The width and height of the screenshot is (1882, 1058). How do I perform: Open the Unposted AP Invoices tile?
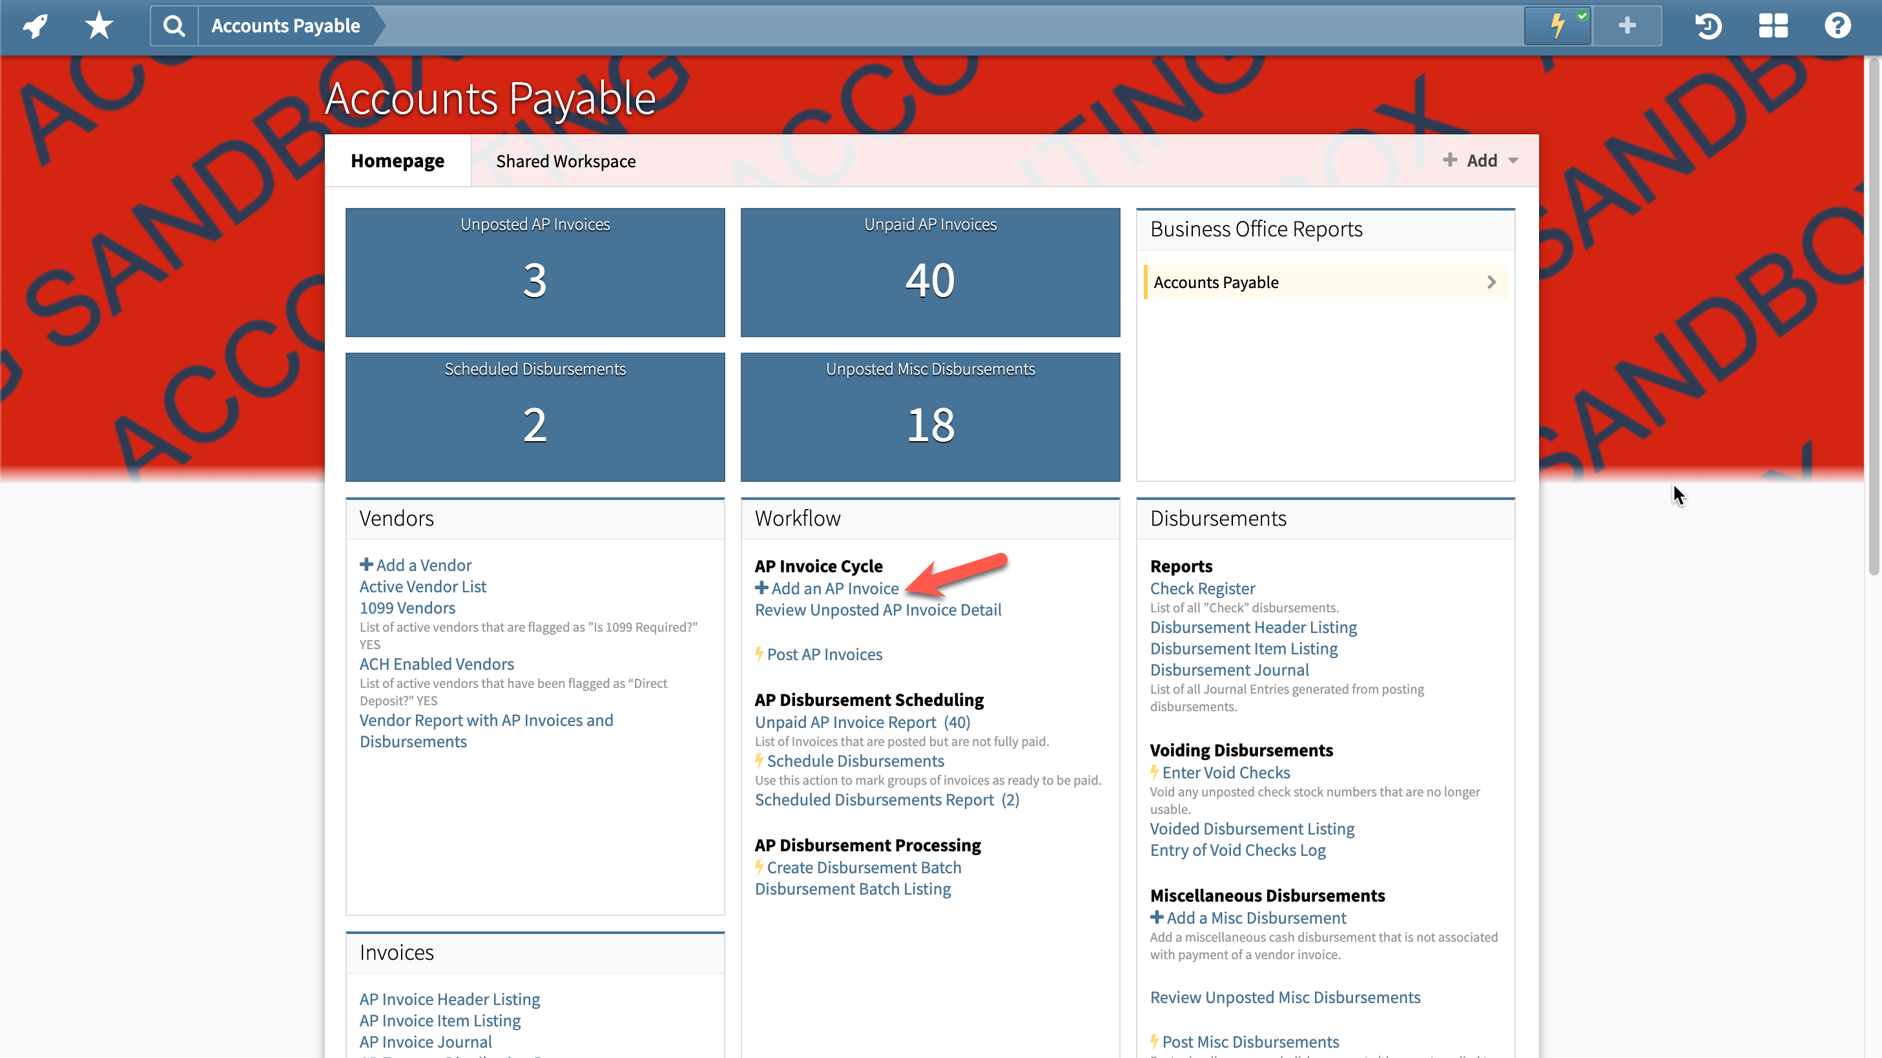click(x=535, y=273)
